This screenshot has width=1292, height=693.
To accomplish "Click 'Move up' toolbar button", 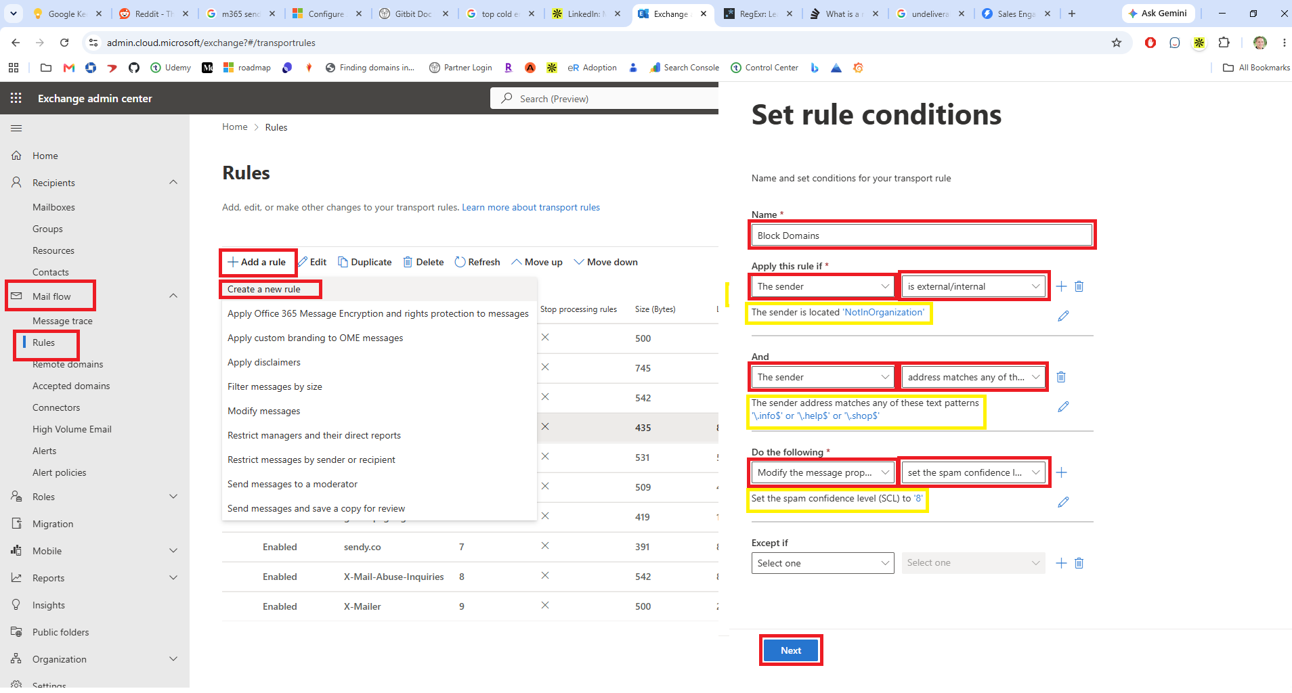I will [537, 262].
